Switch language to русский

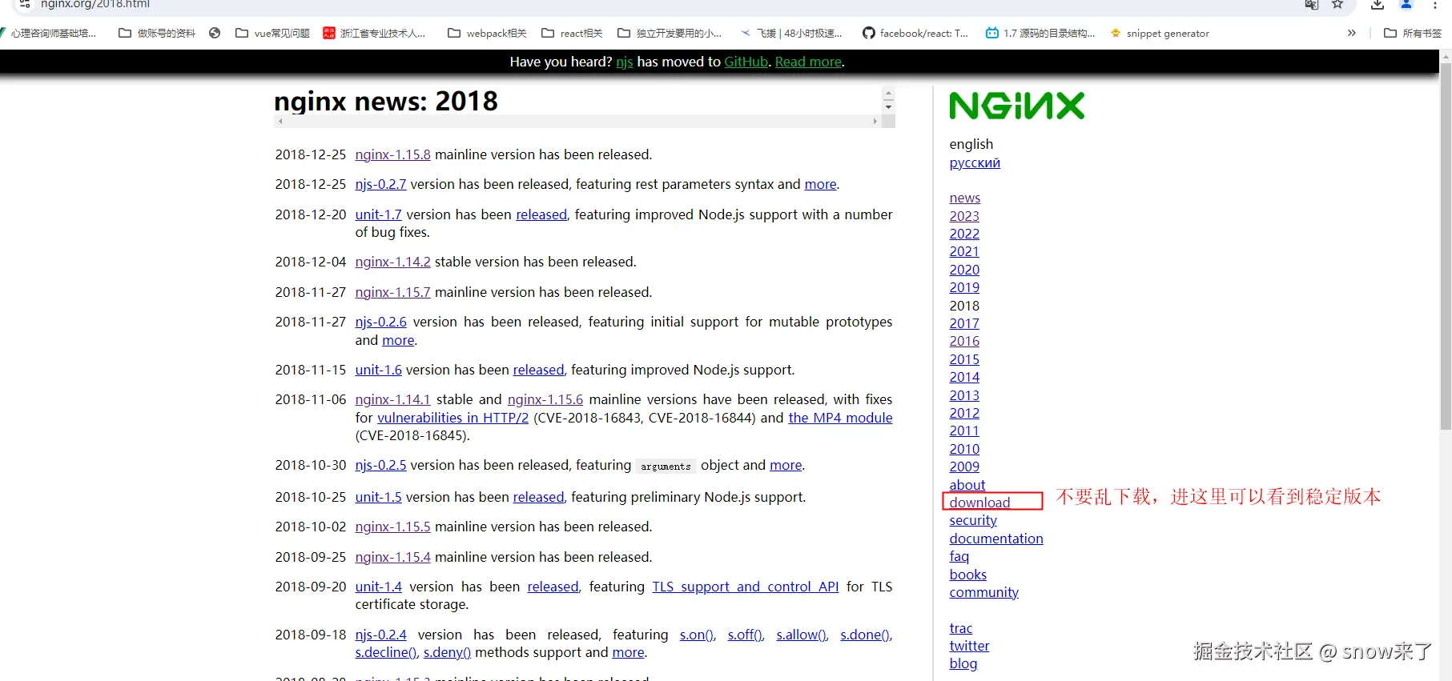pos(975,162)
